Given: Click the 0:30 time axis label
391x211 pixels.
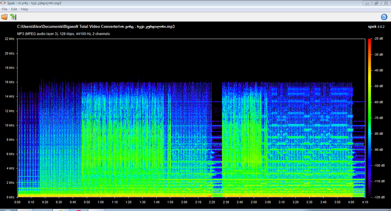Looking at the screenshot, I should click(59, 202).
